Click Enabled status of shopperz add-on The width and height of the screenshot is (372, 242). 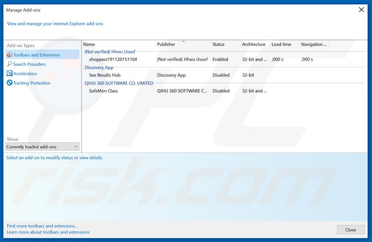coord(220,59)
